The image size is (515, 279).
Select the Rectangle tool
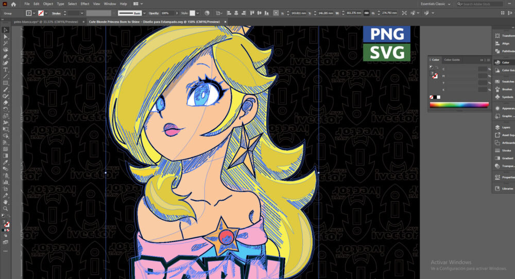pos(5,83)
